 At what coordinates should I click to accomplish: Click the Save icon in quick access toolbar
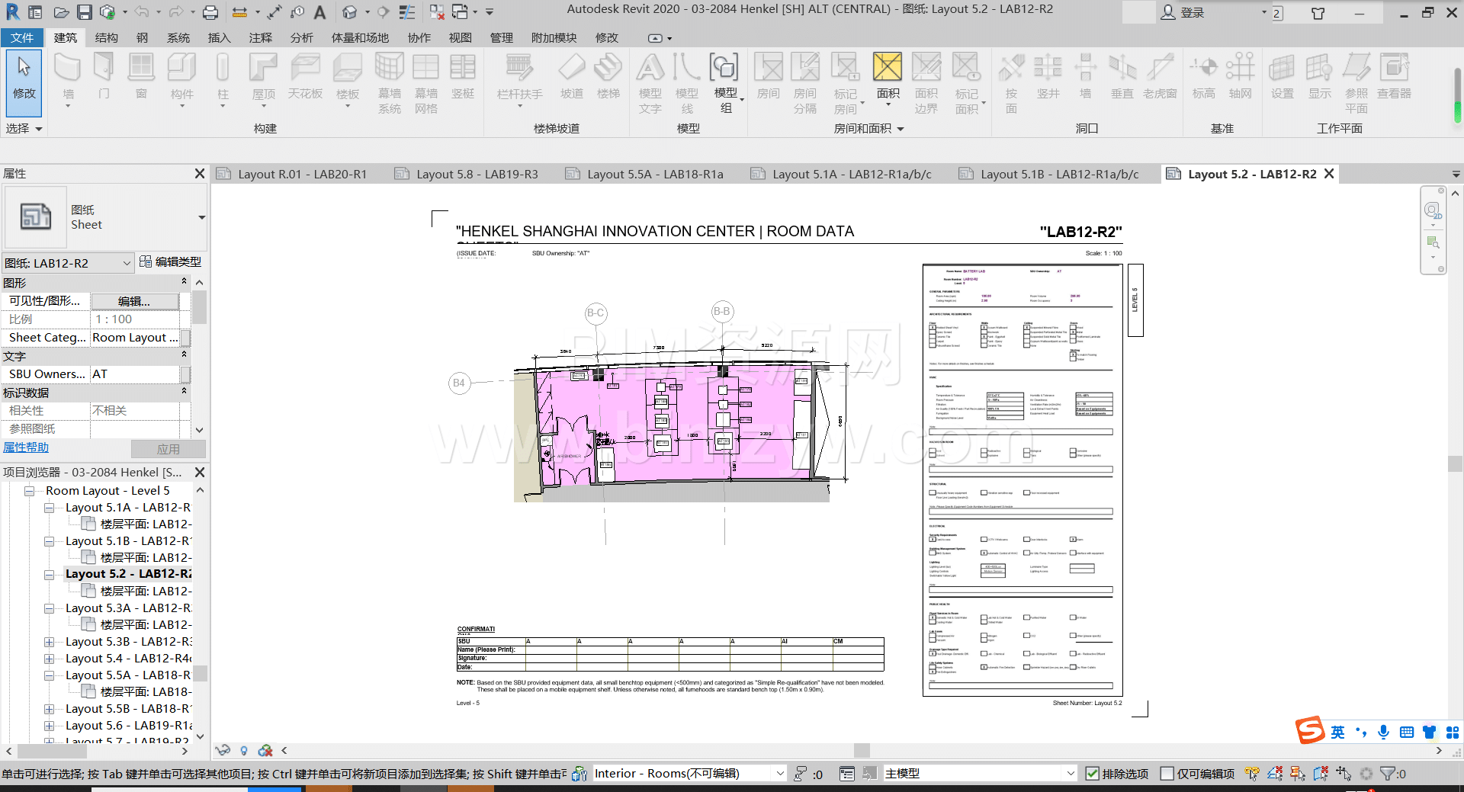pyautogui.click(x=85, y=12)
